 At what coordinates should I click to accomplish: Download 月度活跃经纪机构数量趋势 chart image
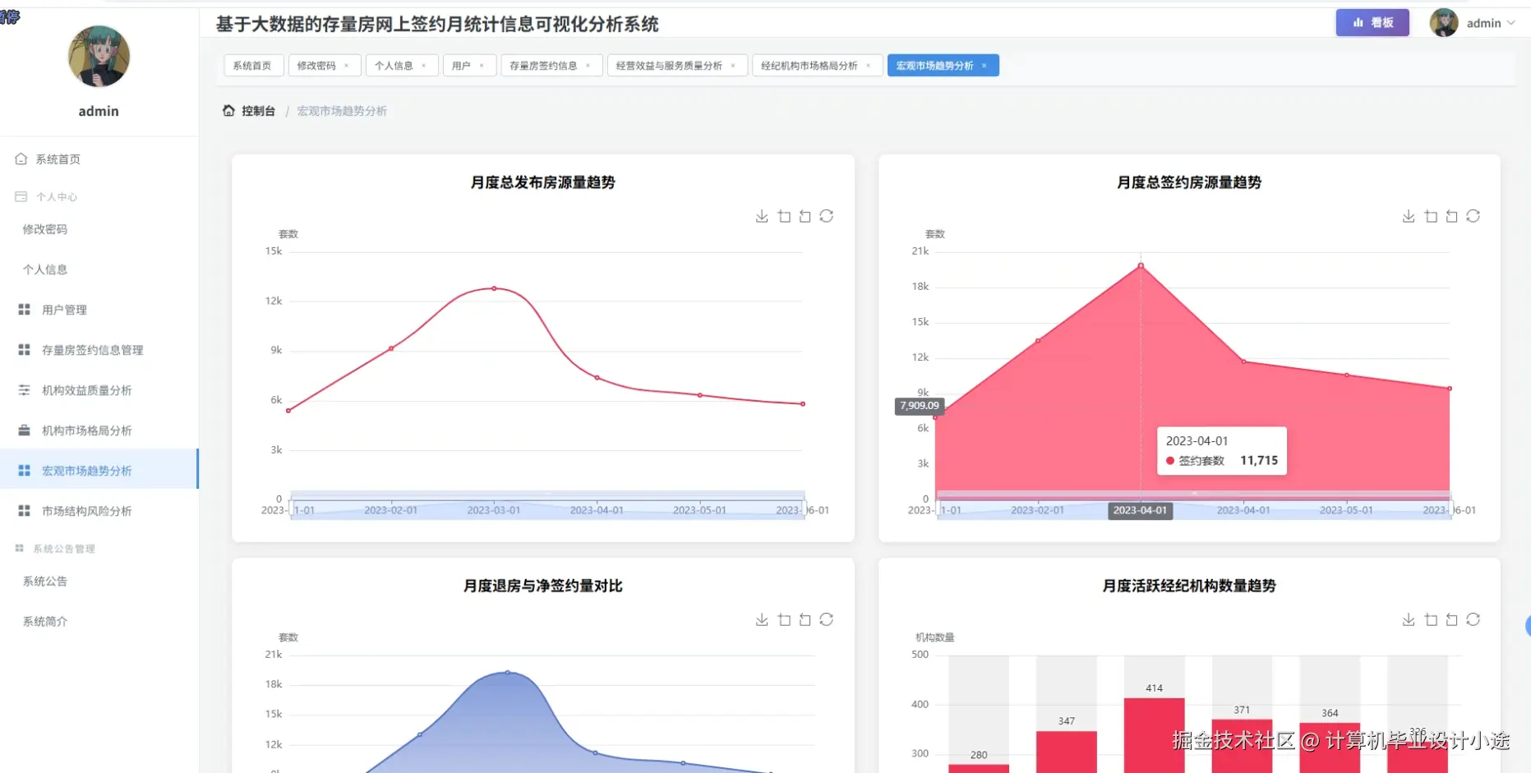pyautogui.click(x=1409, y=619)
